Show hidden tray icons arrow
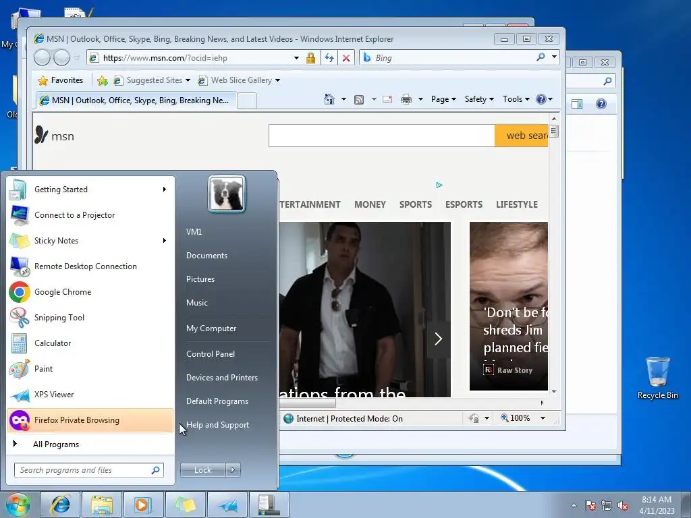Screen dimensions: 691x518 (x=574, y=505)
